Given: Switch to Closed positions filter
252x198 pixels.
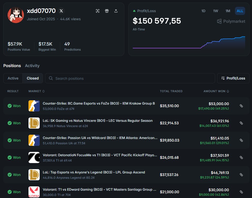Looking at the screenshot, I should (33, 78).
